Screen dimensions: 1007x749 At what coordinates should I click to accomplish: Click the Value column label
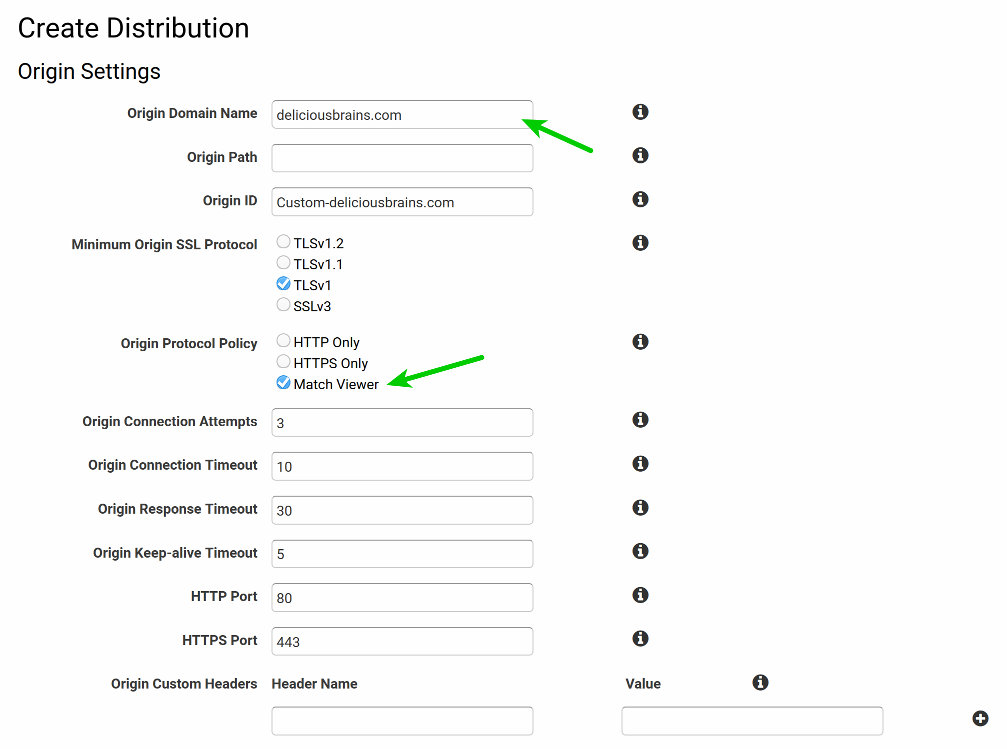(x=643, y=684)
